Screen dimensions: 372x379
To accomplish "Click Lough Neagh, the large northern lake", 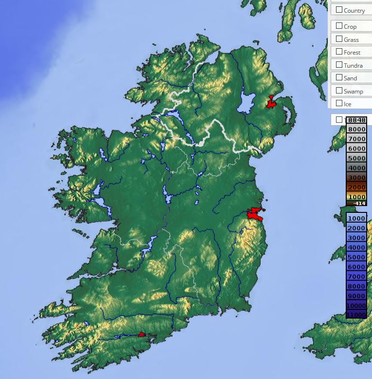I will coord(247,103).
